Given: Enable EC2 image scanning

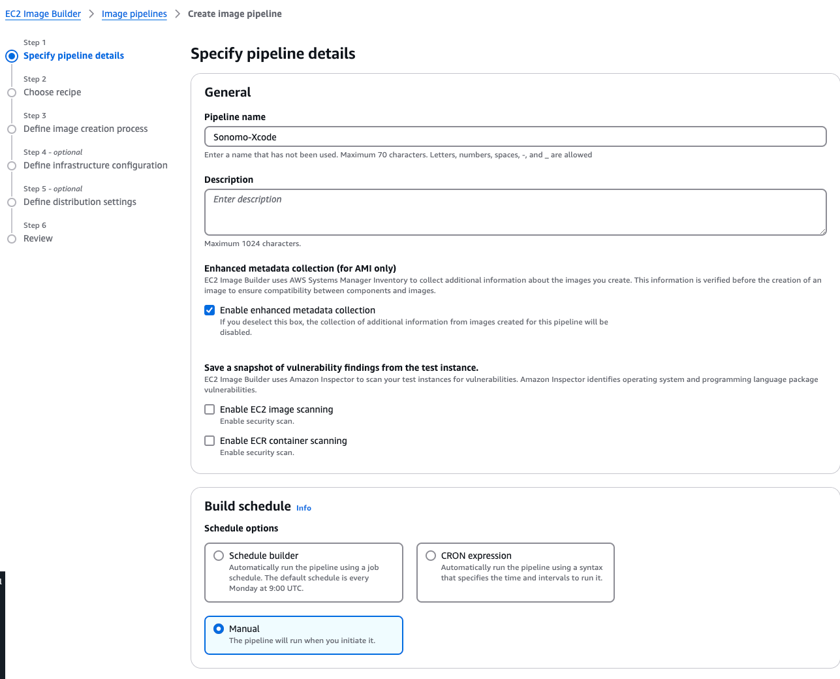Looking at the screenshot, I should [210, 409].
